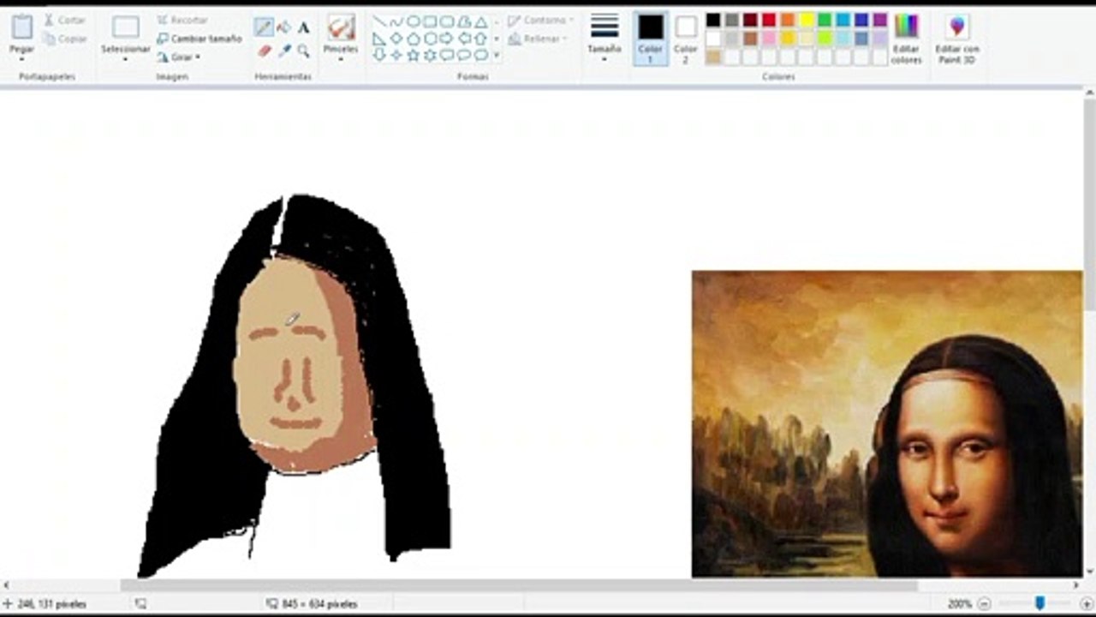Choose the Right triangle shape
The image size is (1096, 617).
pos(379,39)
